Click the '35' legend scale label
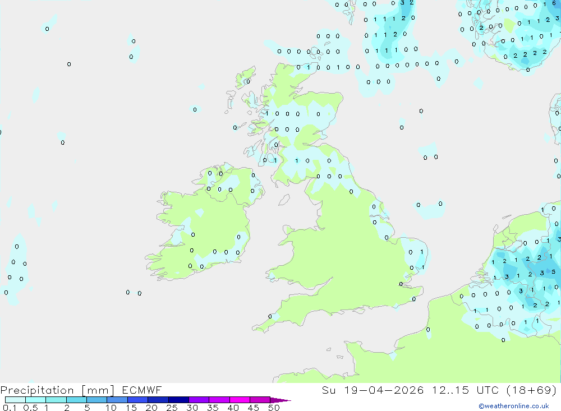This screenshot has height=411, width=561. tap(213, 408)
